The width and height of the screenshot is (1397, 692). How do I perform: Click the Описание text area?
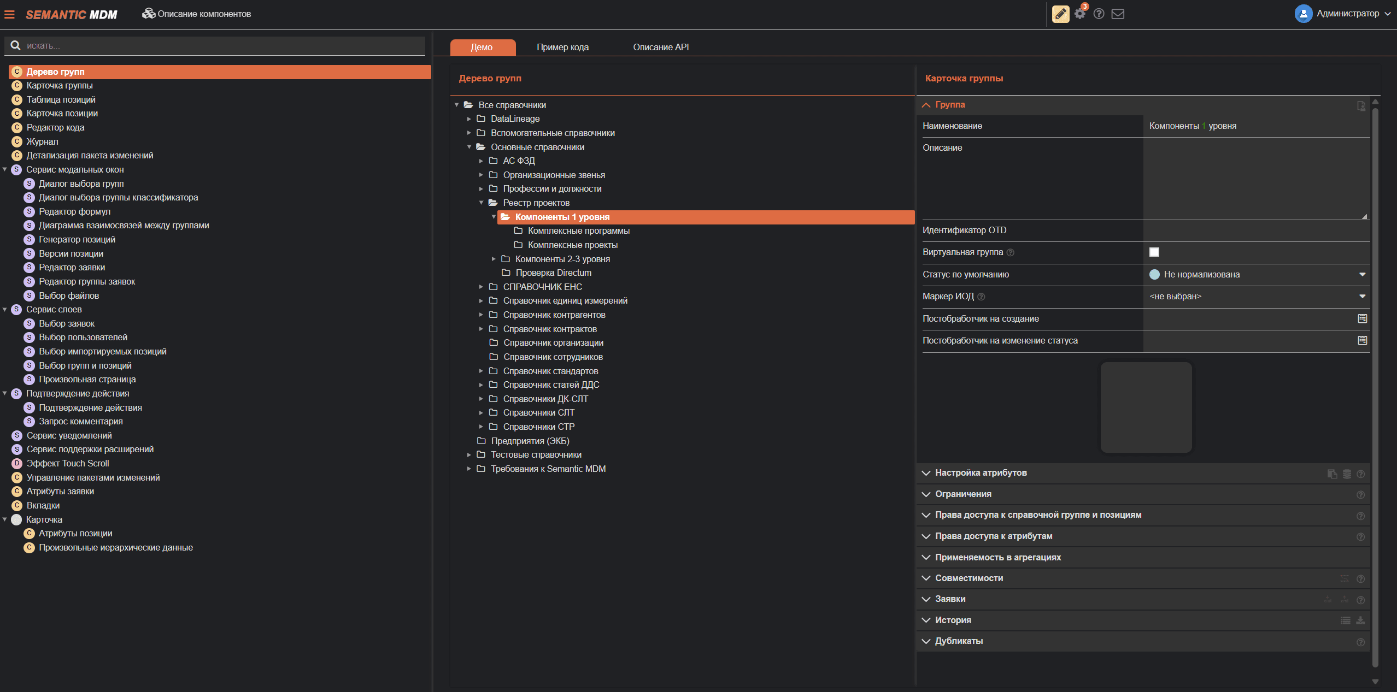1257,179
